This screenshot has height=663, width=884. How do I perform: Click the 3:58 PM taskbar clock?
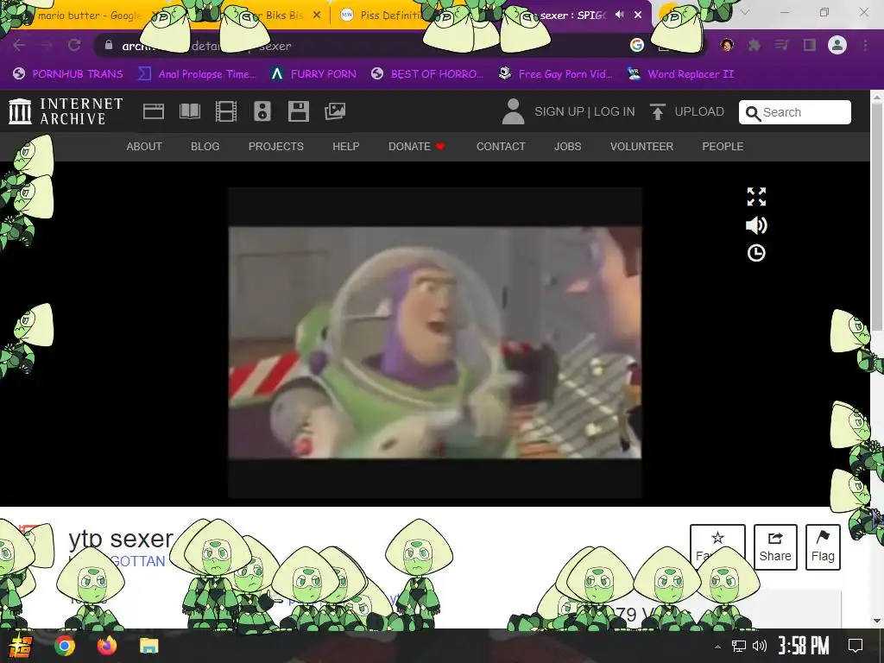[x=804, y=646]
